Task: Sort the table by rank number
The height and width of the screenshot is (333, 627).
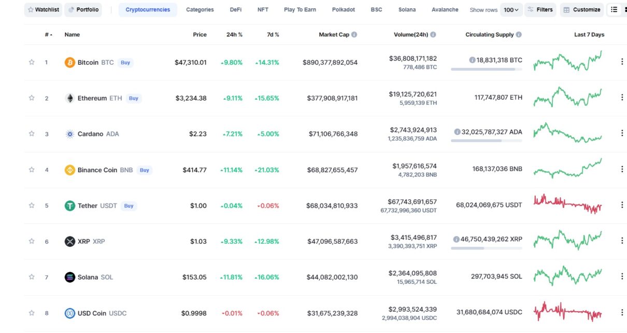Action: 48,35
